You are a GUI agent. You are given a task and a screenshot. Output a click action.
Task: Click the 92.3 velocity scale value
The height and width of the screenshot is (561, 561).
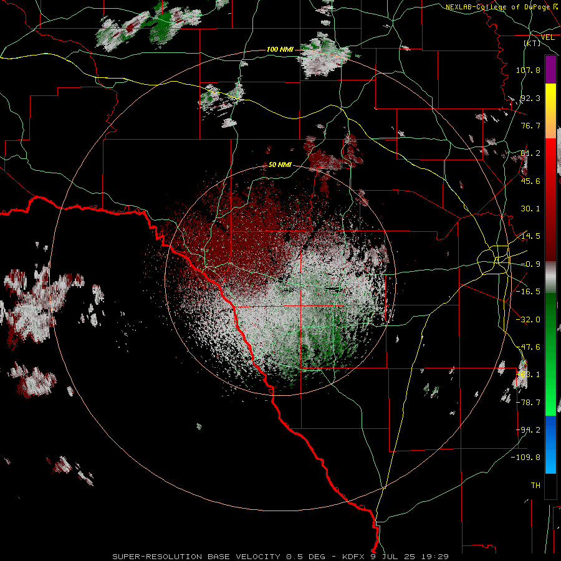[530, 98]
